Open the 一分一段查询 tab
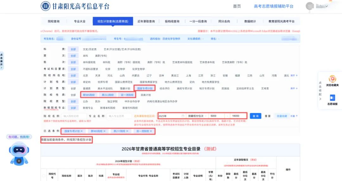This screenshot has height=181, width=342. [198, 21]
